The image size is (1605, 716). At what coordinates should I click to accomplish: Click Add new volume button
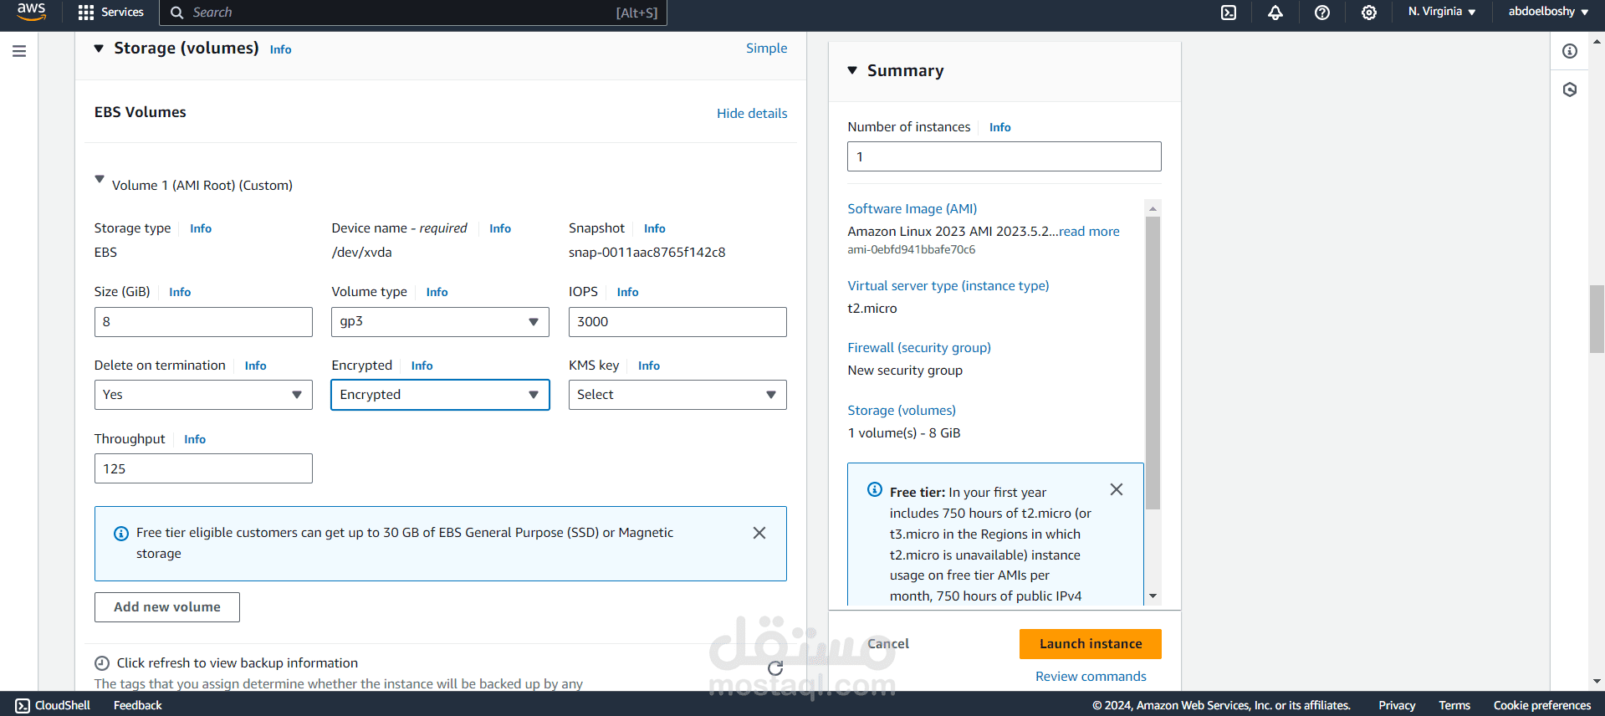pos(167,607)
